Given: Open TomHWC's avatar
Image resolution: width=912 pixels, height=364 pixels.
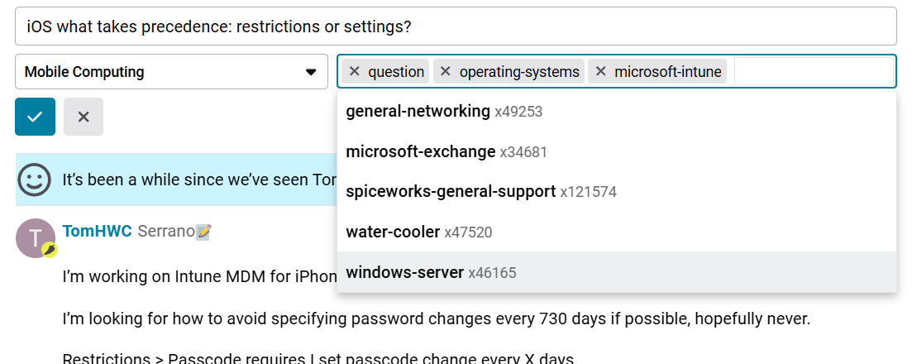Looking at the screenshot, I should (34, 237).
